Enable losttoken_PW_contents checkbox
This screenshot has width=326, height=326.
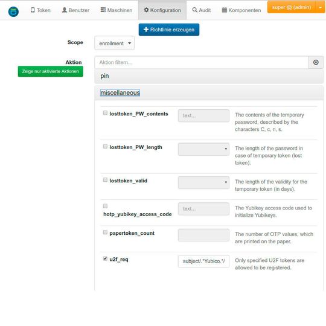tap(105, 113)
